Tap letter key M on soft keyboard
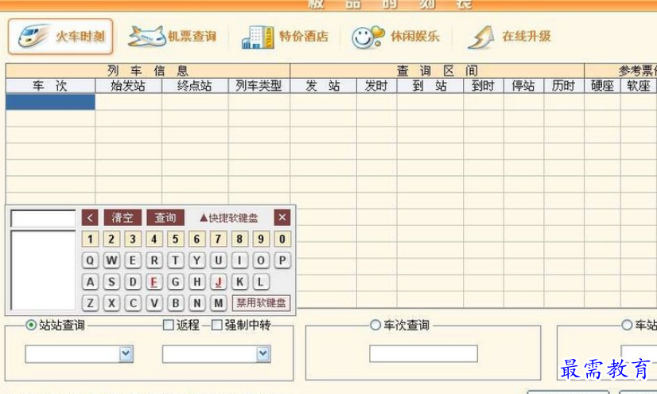The image size is (657, 394). (218, 303)
